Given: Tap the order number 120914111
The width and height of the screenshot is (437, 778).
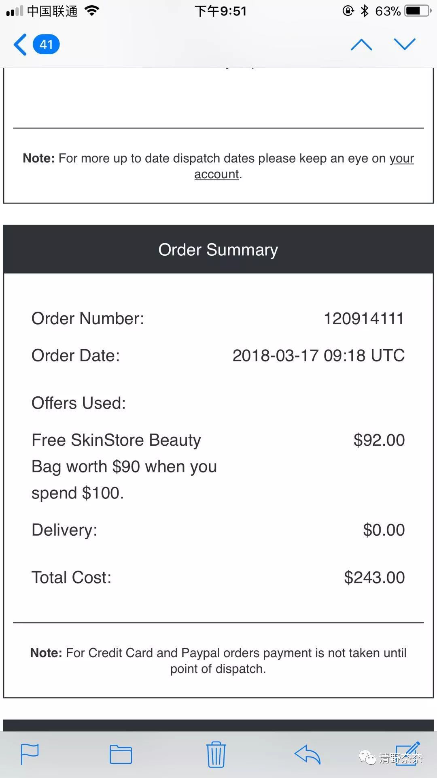Looking at the screenshot, I should click(x=363, y=318).
